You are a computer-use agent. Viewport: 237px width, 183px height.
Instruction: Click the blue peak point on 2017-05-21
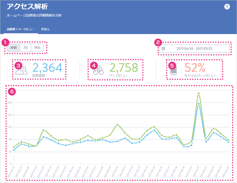[199, 104]
